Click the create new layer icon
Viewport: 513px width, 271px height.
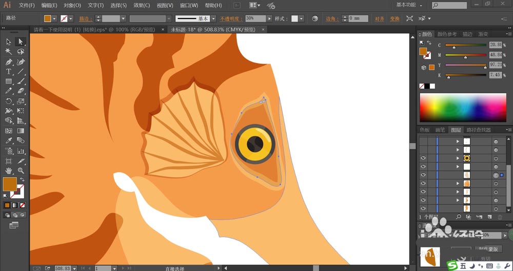(489, 217)
